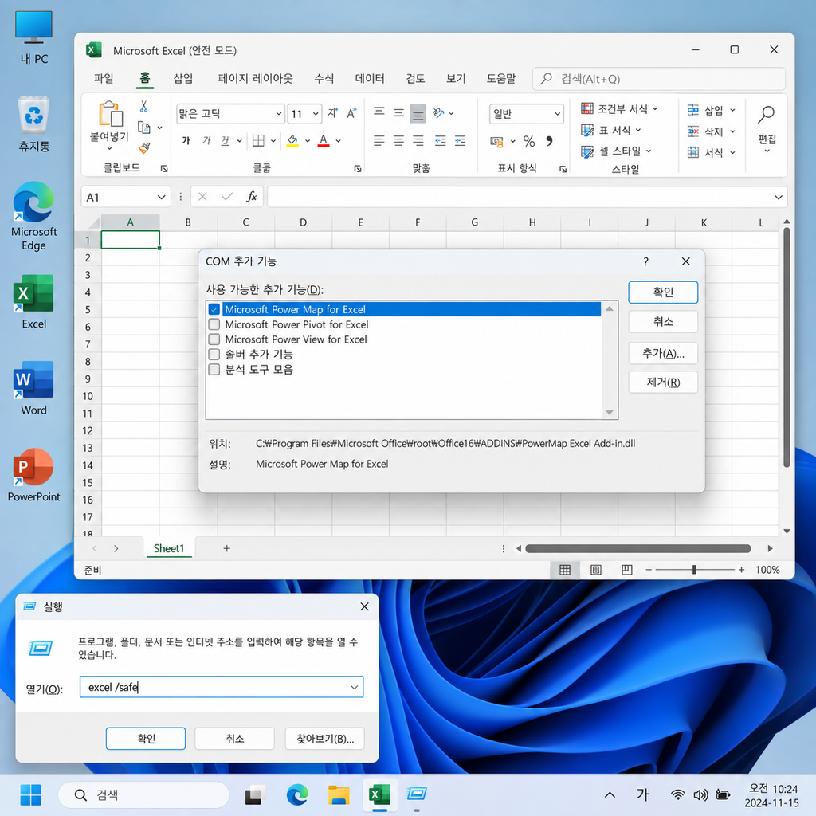Viewport: 816px width, 816px height.
Task: Click the accounting number format icon
Action: 497,142
